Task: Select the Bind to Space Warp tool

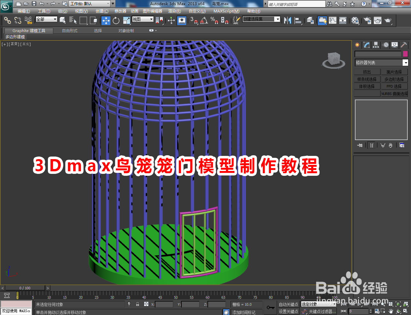Action: (28, 21)
